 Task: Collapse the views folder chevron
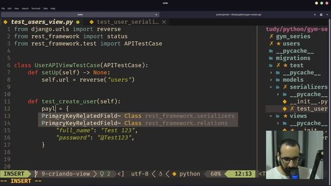click(271, 116)
